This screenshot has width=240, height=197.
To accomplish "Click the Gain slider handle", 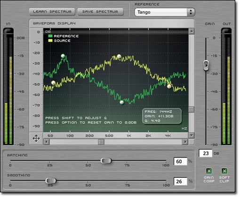I will (x=206, y=65).
